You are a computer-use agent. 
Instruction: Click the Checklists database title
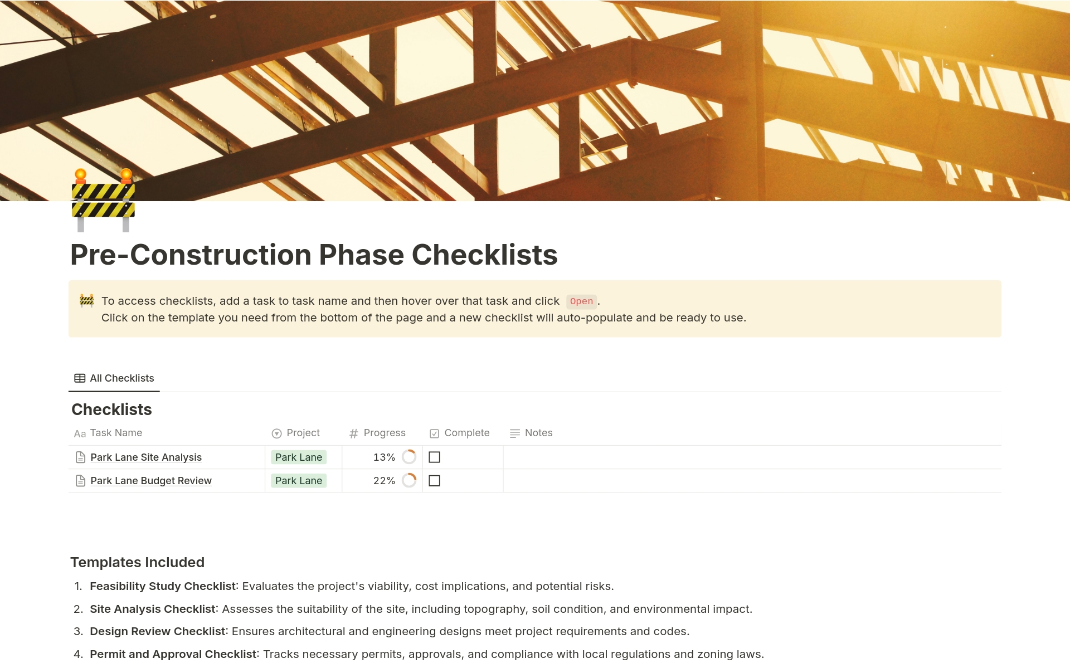[x=111, y=409]
